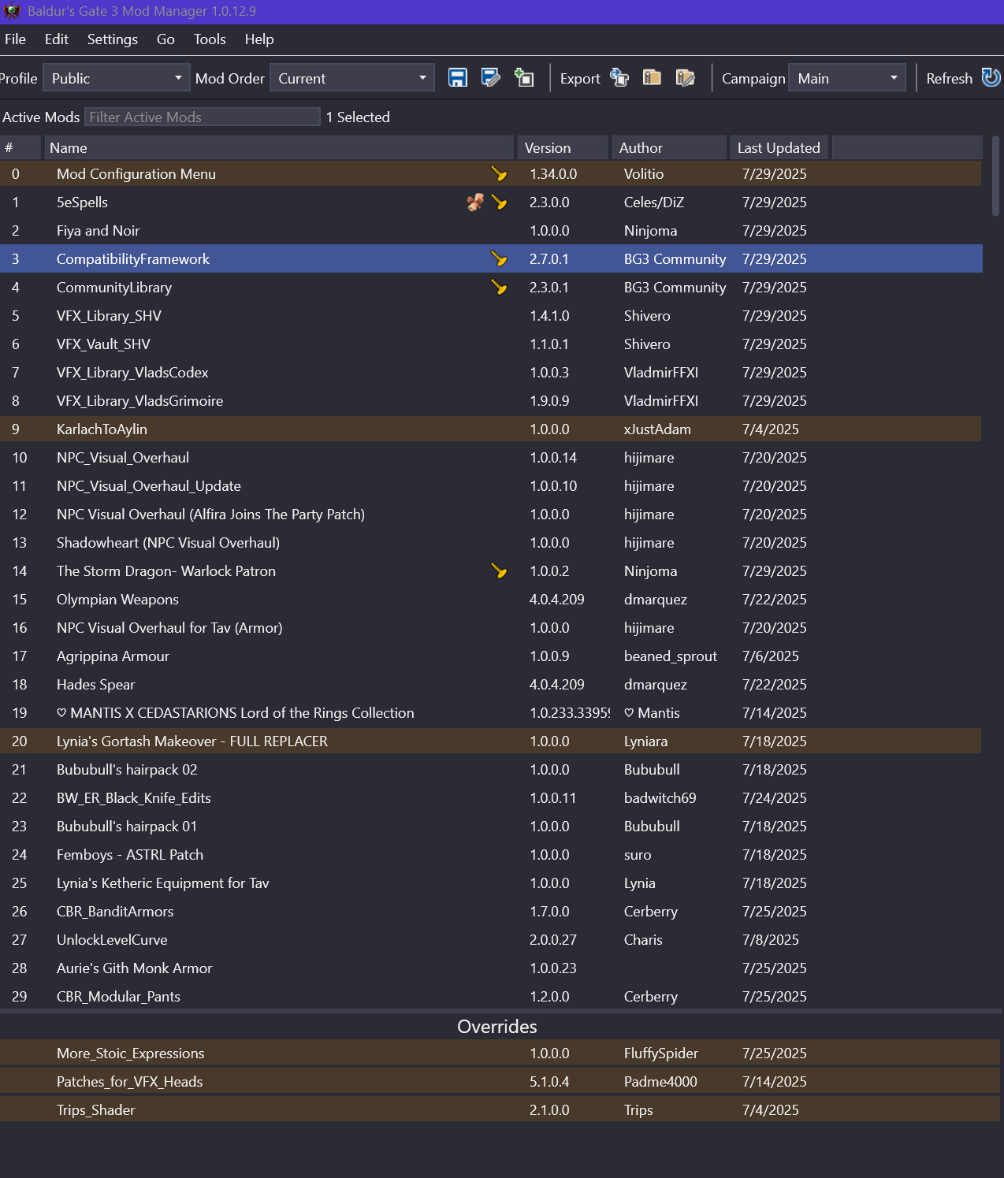This screenshot has width=1004, height=1178.
Task: Click the app icon in title bar
Action: 12,11
